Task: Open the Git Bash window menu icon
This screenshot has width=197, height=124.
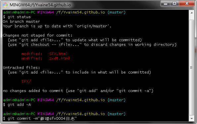Action: click(5, 5)
